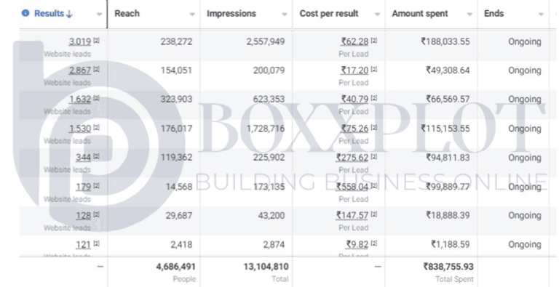Open the 179 results link
Image resolution: width=559 pixels, height=287 pixels.
coord(83,187)
